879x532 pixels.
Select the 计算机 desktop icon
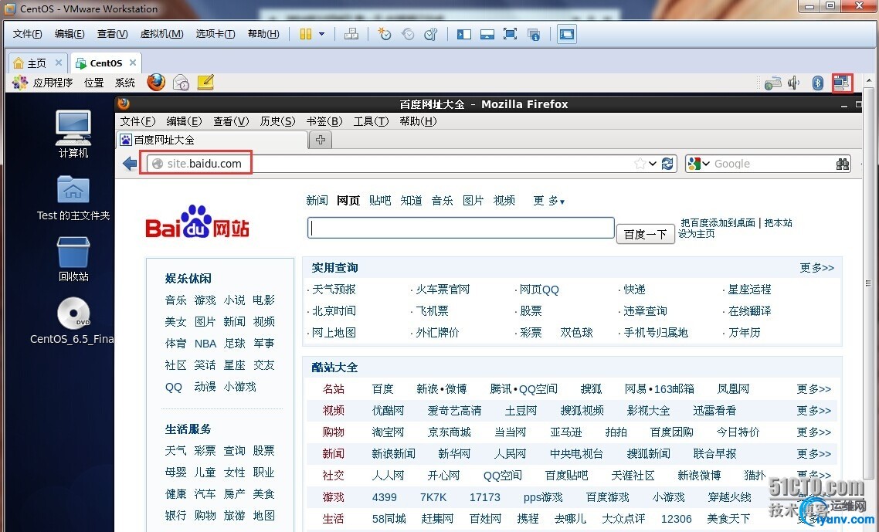73,134
